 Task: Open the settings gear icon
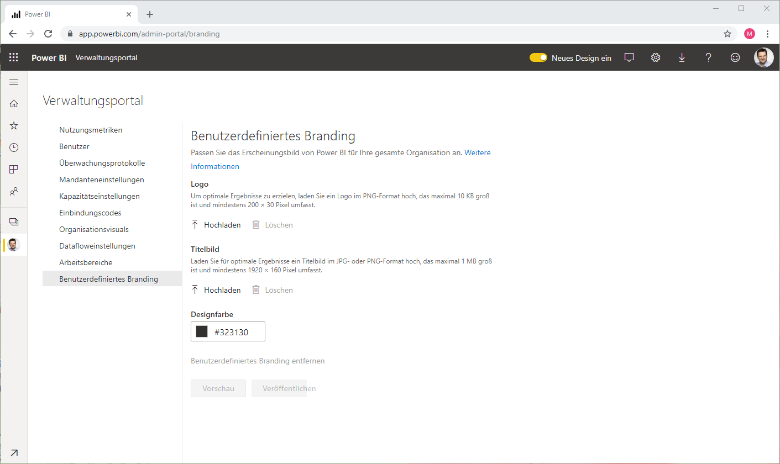pos(656,57)
